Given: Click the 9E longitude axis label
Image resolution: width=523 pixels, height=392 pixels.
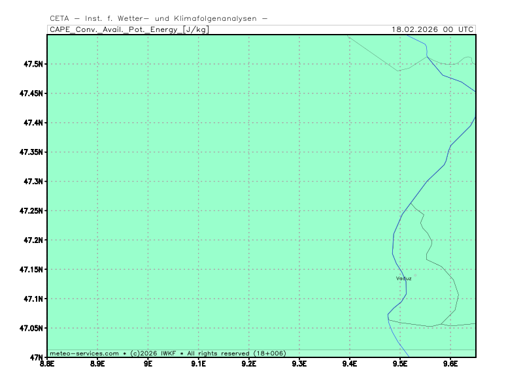Looking at the screenshot, I should coord(148,363).
